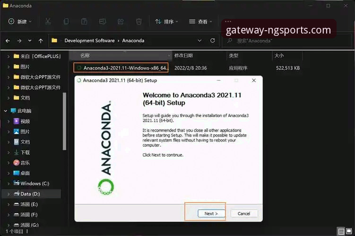Click the search Anaconda input field

pos(287,41)
